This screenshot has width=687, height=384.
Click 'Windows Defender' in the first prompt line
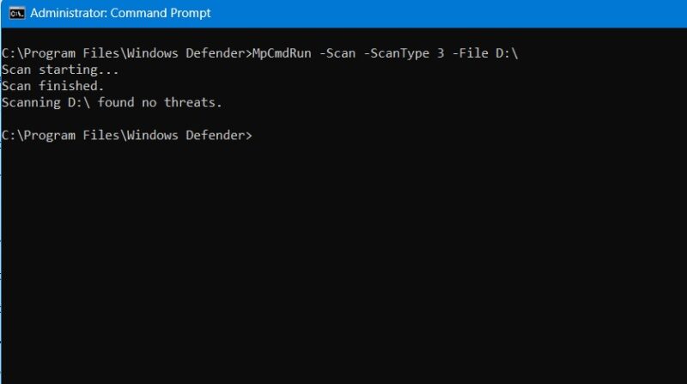pyautogui.click(x=186, y=53)
